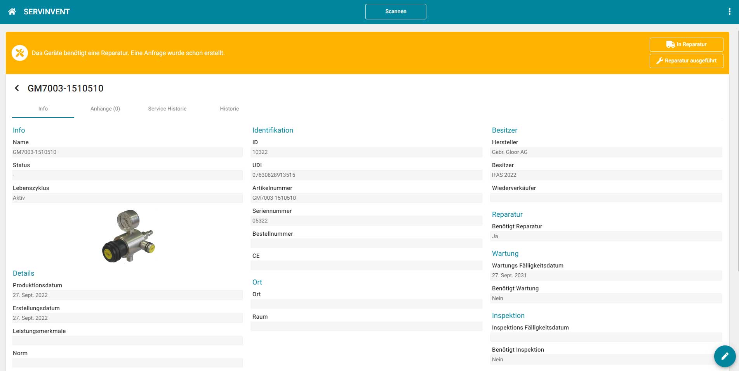Click the gas regulator product image
Image resolution: width=739 pixels, height=371 pixels.
[128, 236]
